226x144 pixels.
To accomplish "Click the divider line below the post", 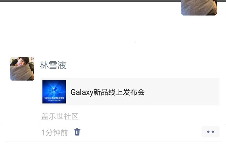I will click(x=113, y=142).
